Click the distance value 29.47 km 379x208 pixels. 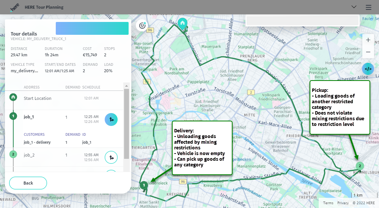tap(19, 55)
